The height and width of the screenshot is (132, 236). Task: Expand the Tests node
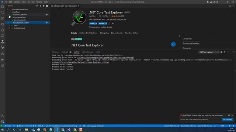[10, 25]
